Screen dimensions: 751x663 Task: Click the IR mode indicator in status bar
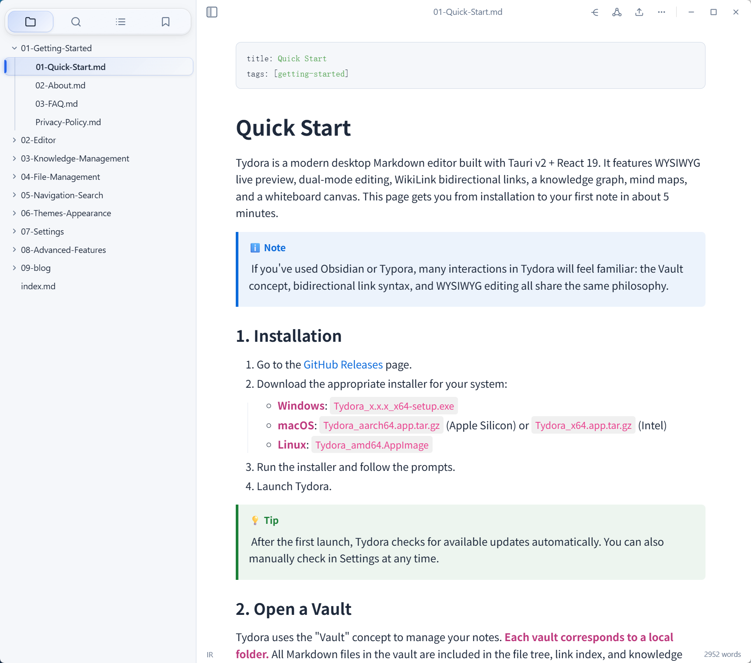pos(210,655)
